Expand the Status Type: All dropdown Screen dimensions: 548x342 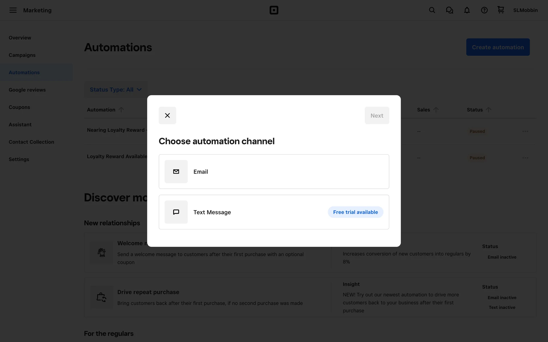116,89
